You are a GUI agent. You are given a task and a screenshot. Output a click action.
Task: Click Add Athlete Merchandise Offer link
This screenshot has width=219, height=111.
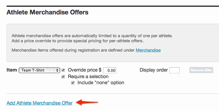tap(39, 103)
